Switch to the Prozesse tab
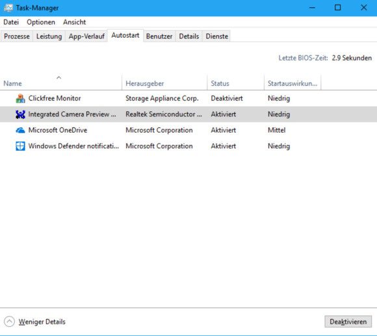Viewport: 377px width, 336px height. click(17, 36)
